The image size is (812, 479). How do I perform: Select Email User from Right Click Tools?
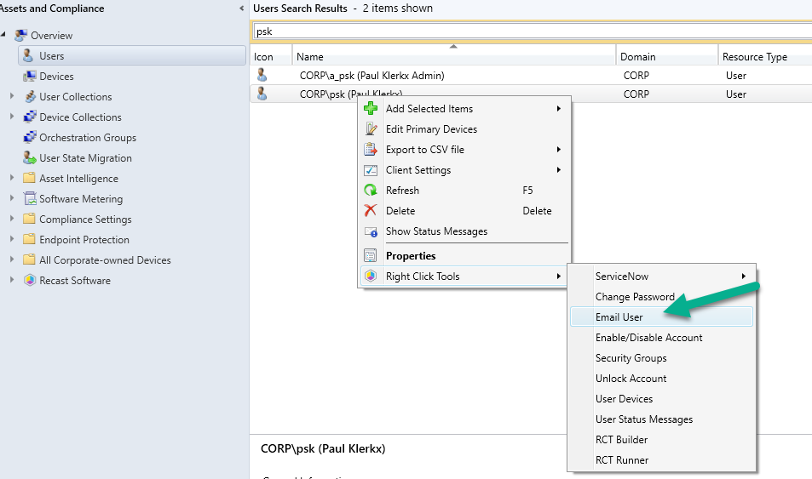click(x=619, y=317)
